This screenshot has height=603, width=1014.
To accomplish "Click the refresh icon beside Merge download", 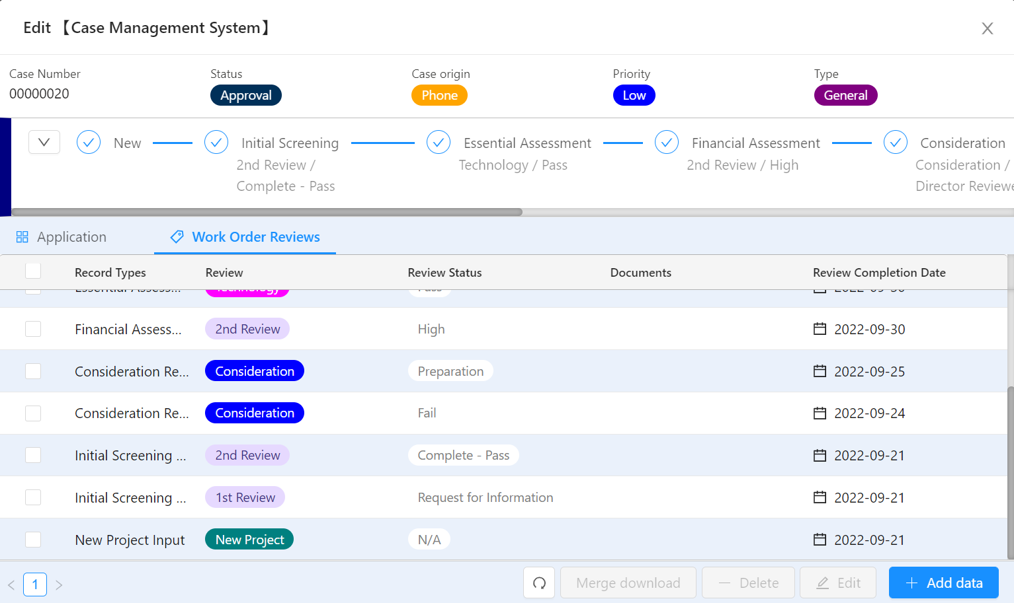I will pyautogui.click(x=539, y=583).
